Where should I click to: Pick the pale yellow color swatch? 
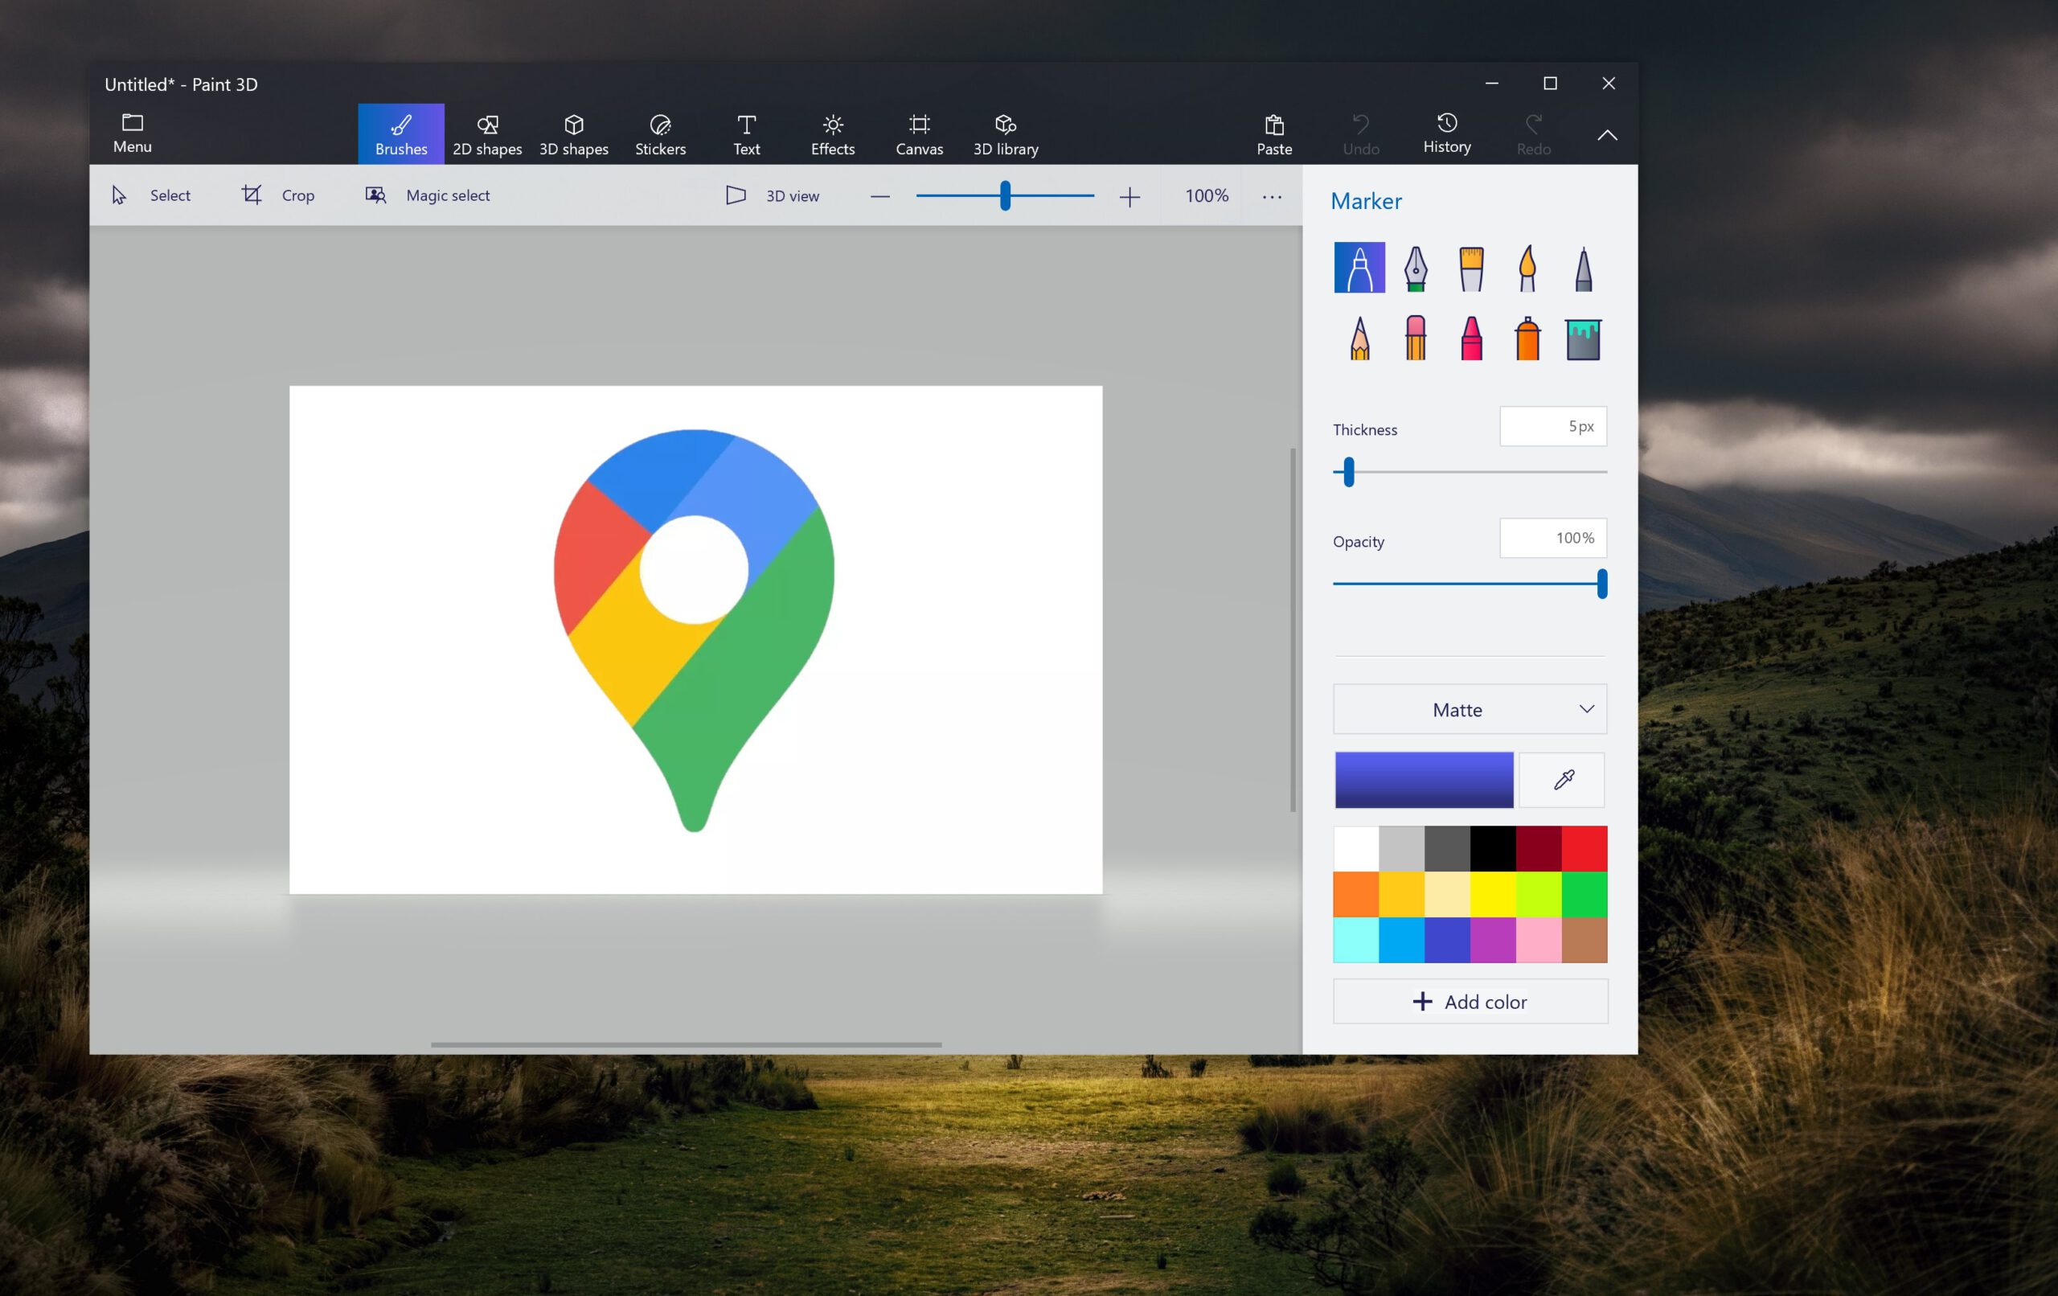click(1447, 894)
